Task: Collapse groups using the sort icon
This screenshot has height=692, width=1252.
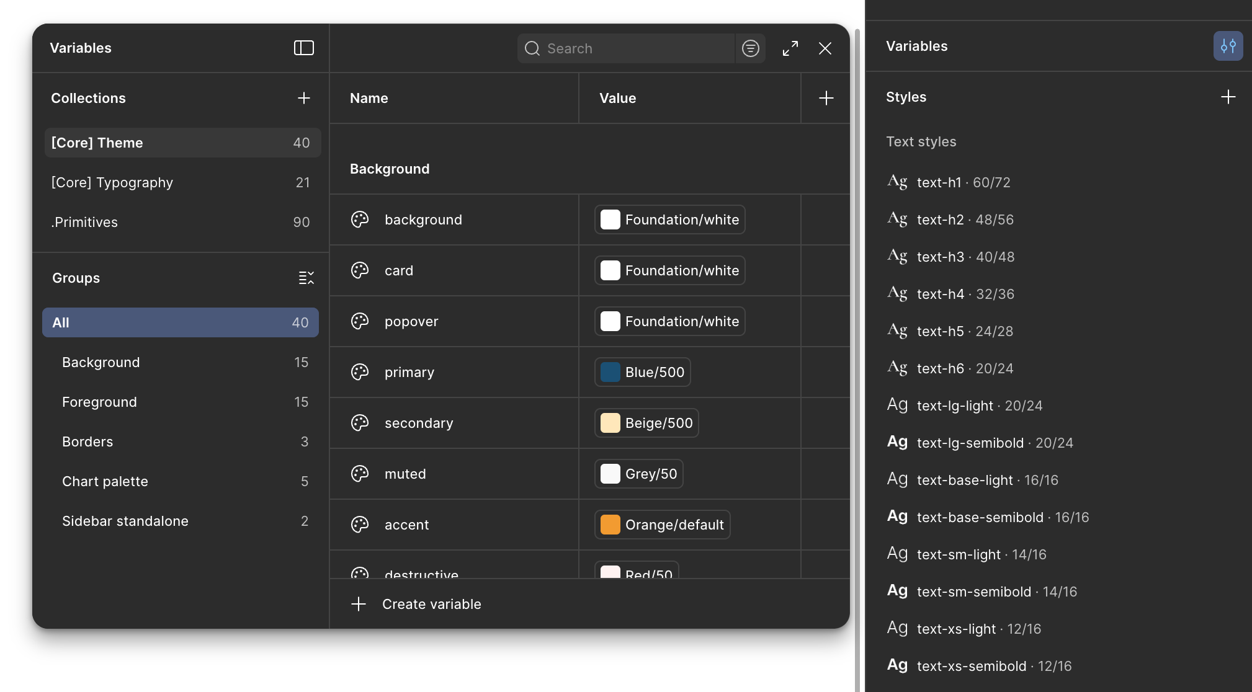Action: (306, 277)
